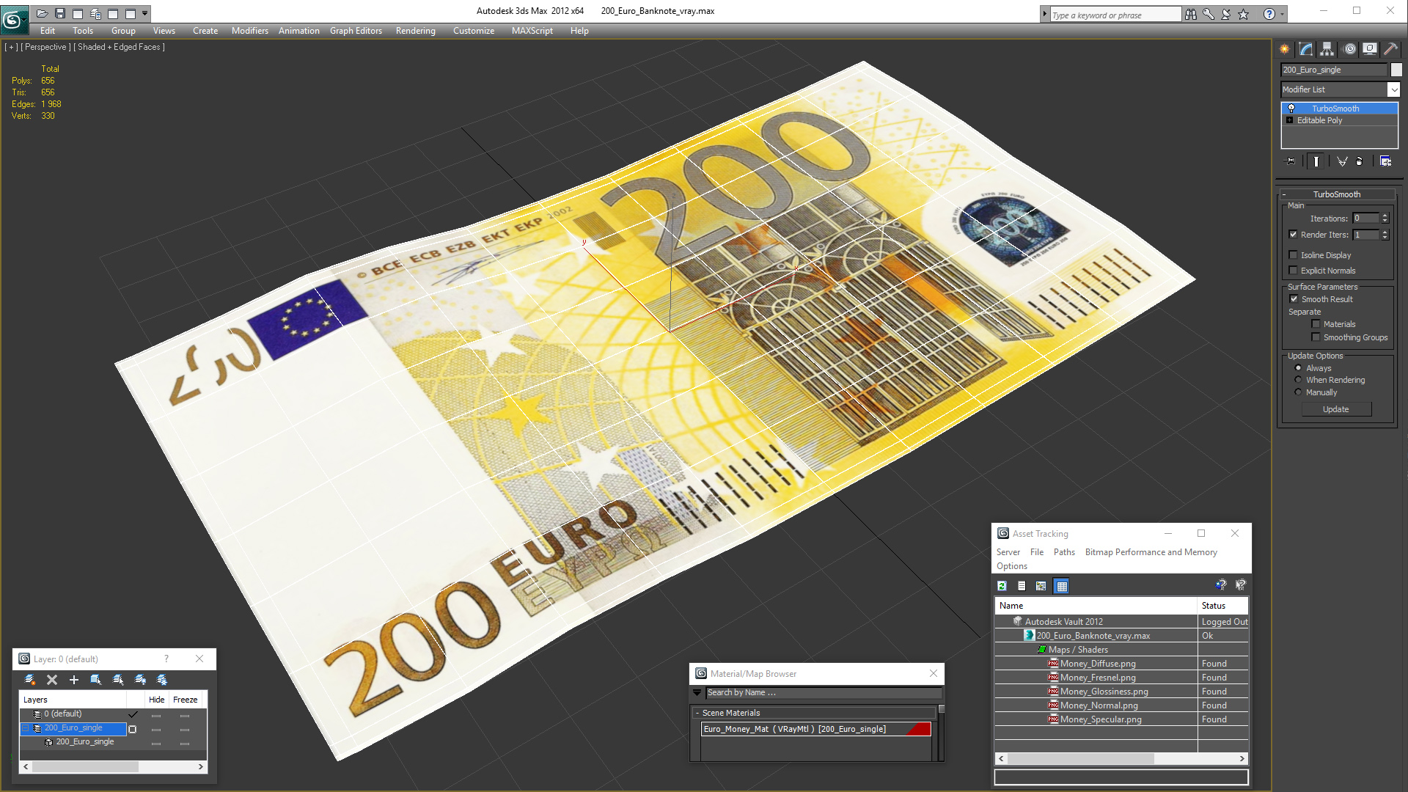Click Select Highlighted Objects icon in Layer dialog

click(96, 680)
